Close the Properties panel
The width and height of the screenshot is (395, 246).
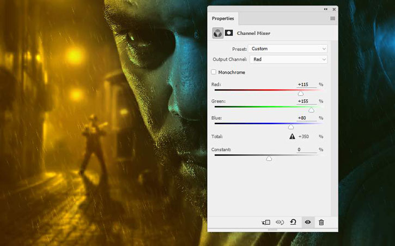pos(334,9)
